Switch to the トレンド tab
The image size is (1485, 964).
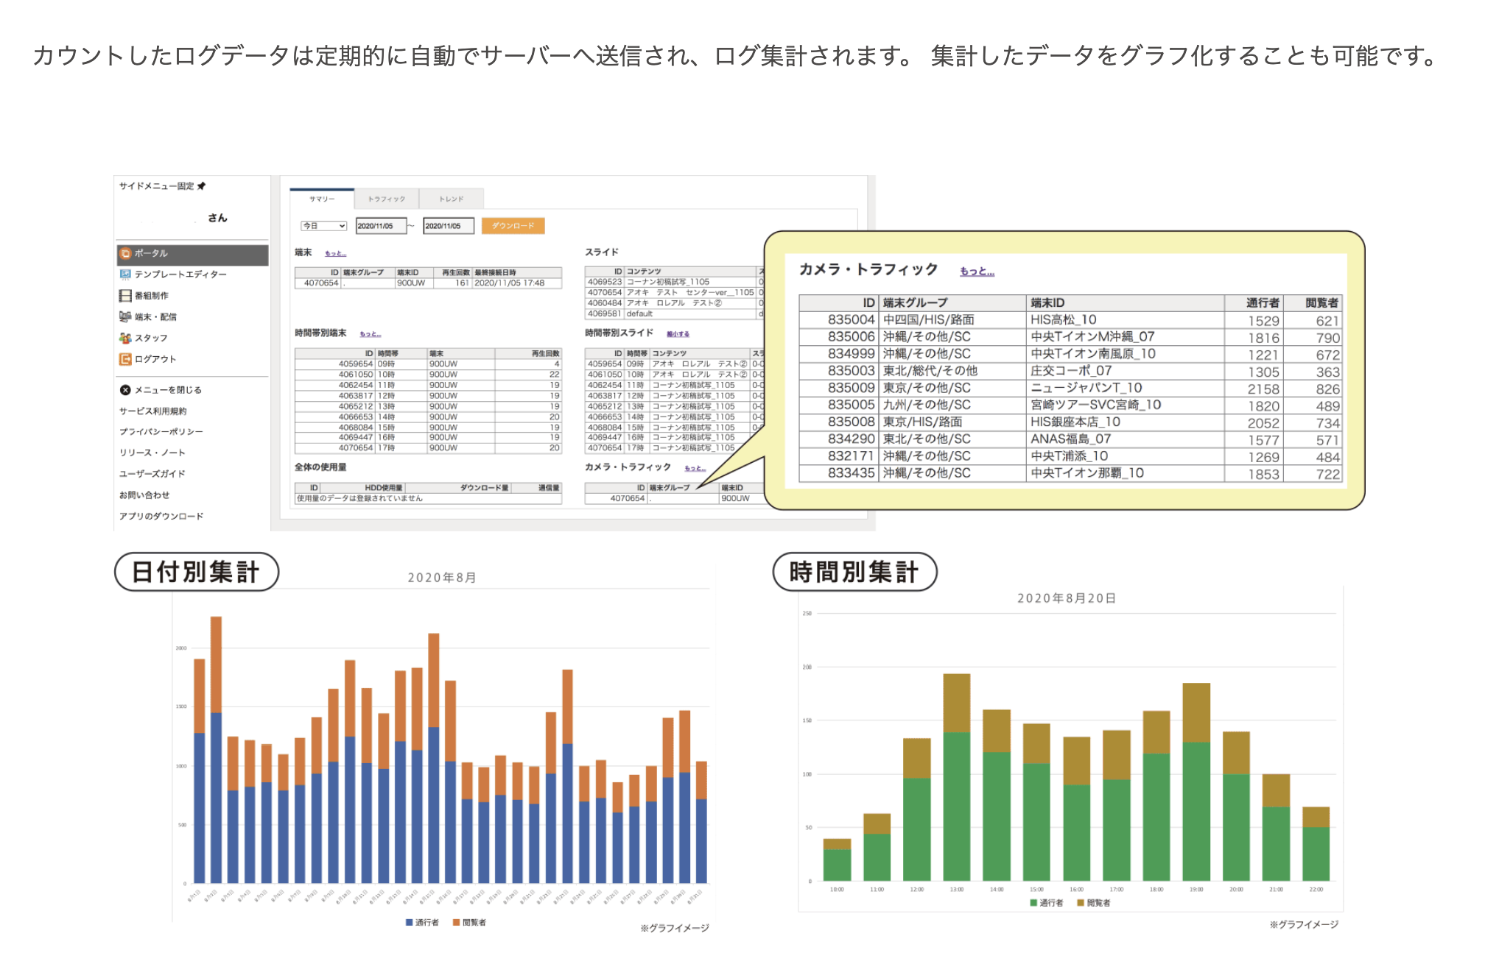tap(452, 199)
